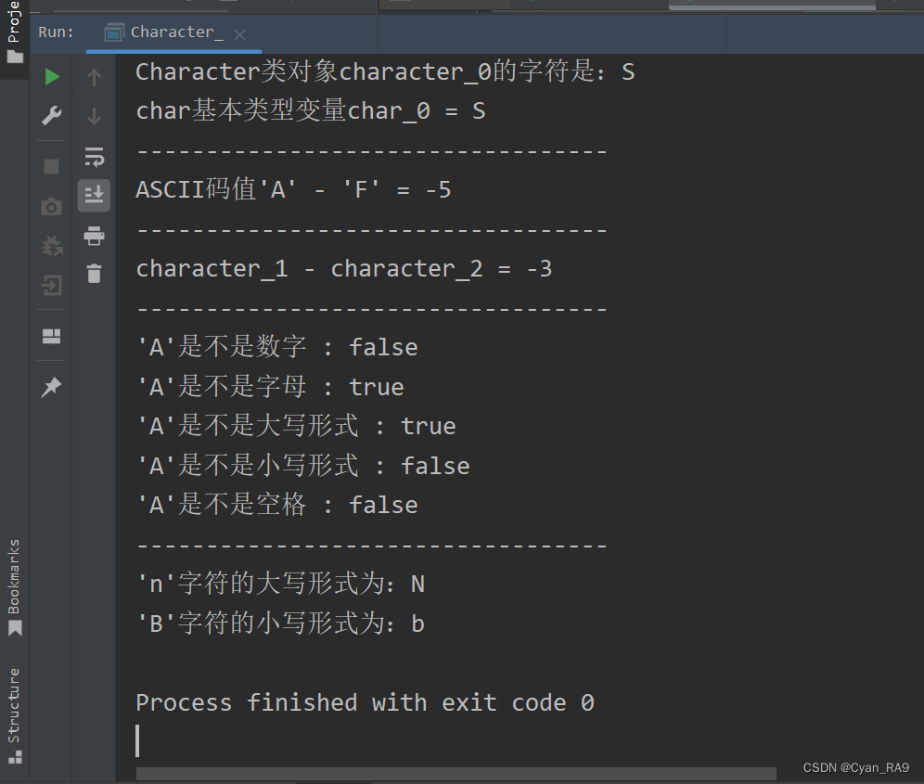Open run configuration wrench settings
Screen dimensions: 924x784
pos(52,116)
